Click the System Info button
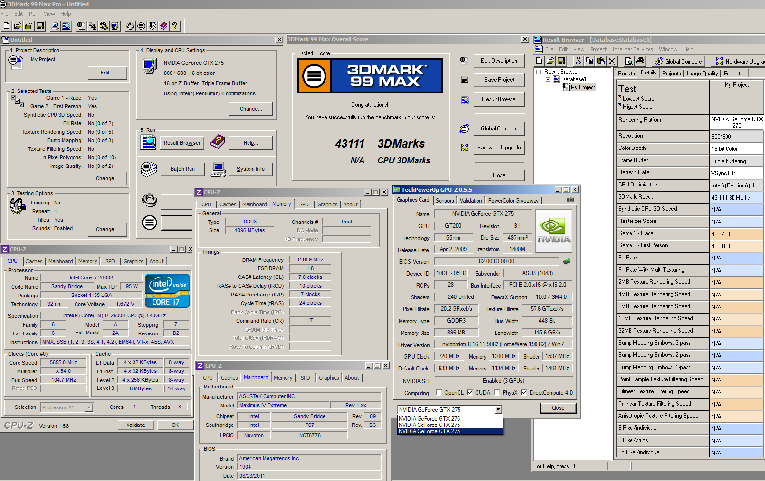Image resolution: width=765 pixels, height=481 pixels. pos(250,169)
